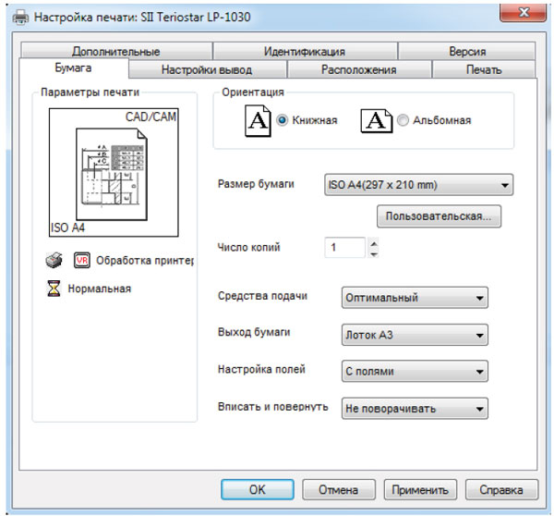
Task: Click the portrait orientation page icon
Action: 257,120
